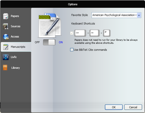Screen dimensions: 145x113
Task: Click the P key shortcut field
Action: click(x=107, y=33)
